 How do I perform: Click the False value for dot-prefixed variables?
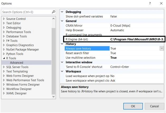[113, 16]
